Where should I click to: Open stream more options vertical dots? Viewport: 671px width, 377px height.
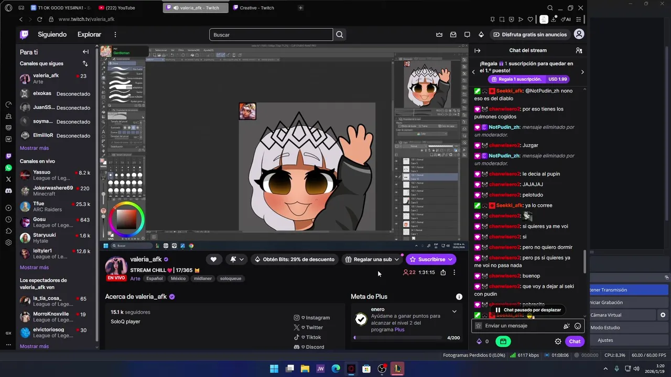454,272
